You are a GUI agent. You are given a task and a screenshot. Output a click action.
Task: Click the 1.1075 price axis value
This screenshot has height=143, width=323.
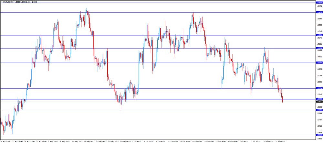point(319,69)
